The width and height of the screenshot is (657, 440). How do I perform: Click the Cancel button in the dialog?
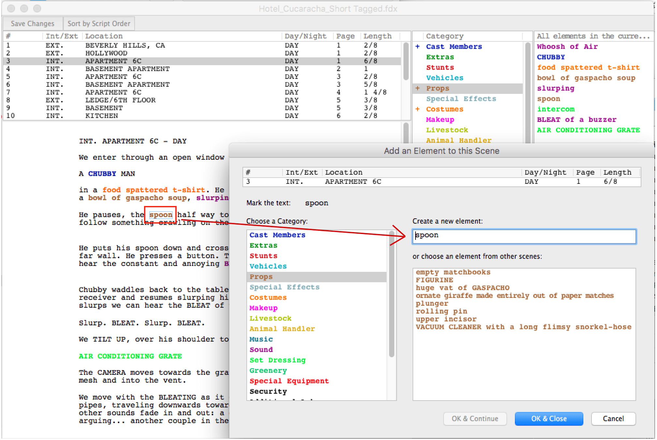tap(613, 419)
